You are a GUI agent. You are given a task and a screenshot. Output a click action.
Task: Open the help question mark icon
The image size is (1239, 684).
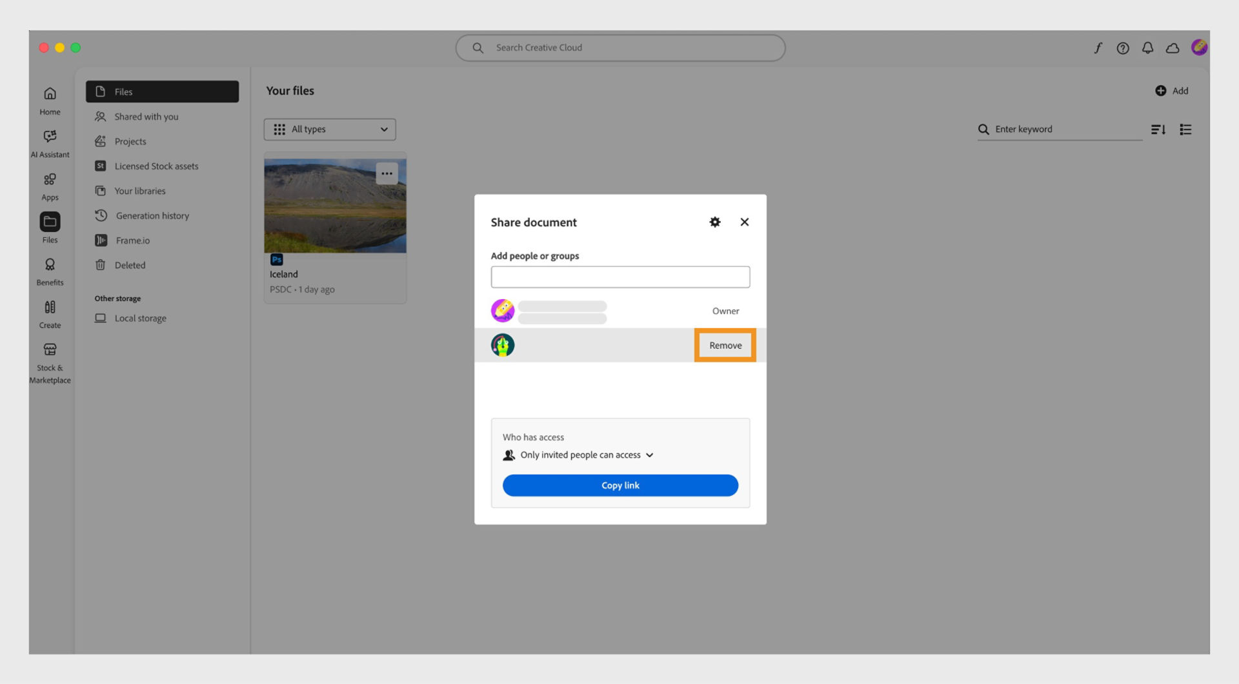point(1123,48)
